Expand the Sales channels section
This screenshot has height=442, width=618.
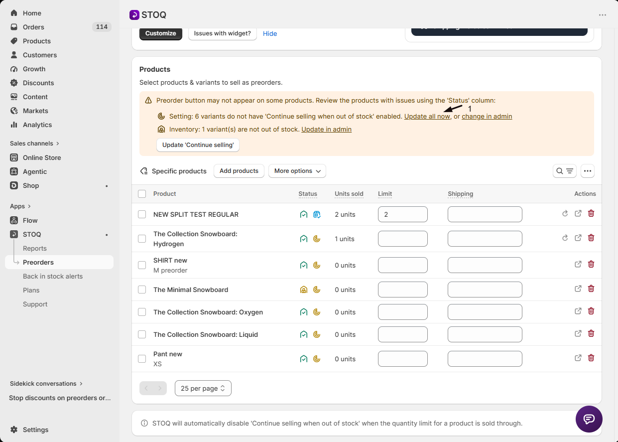point(34,144)
